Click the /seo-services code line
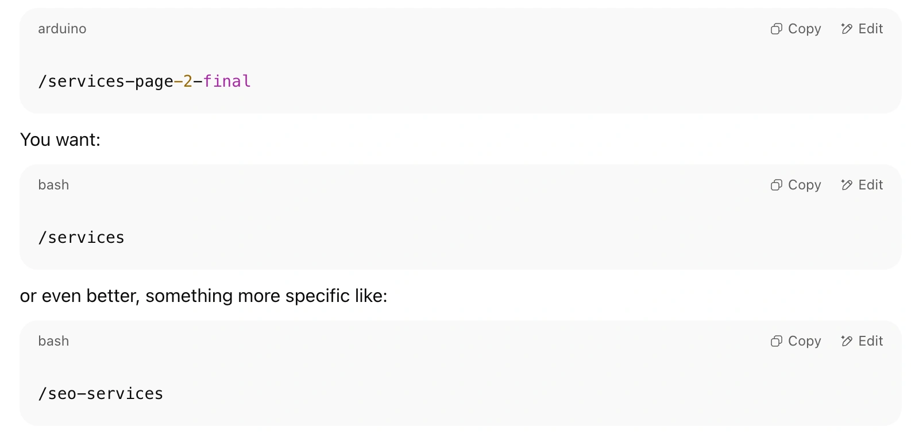 [101, 394]
